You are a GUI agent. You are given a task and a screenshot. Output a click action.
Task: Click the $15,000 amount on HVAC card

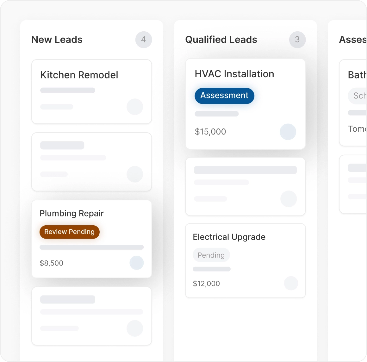click(210, 132)
